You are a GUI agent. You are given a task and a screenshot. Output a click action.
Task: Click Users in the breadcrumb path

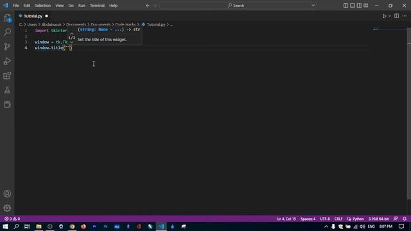pos(32,24)
